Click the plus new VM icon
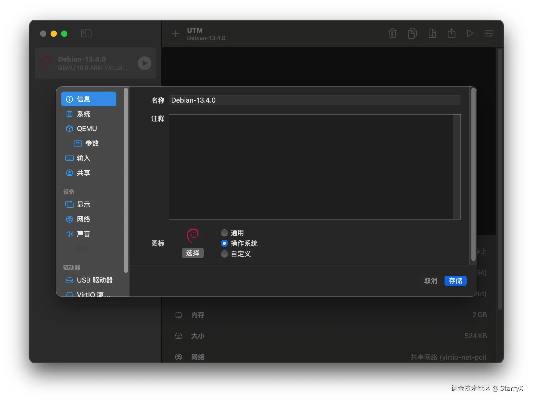 [x=175, y=33]
